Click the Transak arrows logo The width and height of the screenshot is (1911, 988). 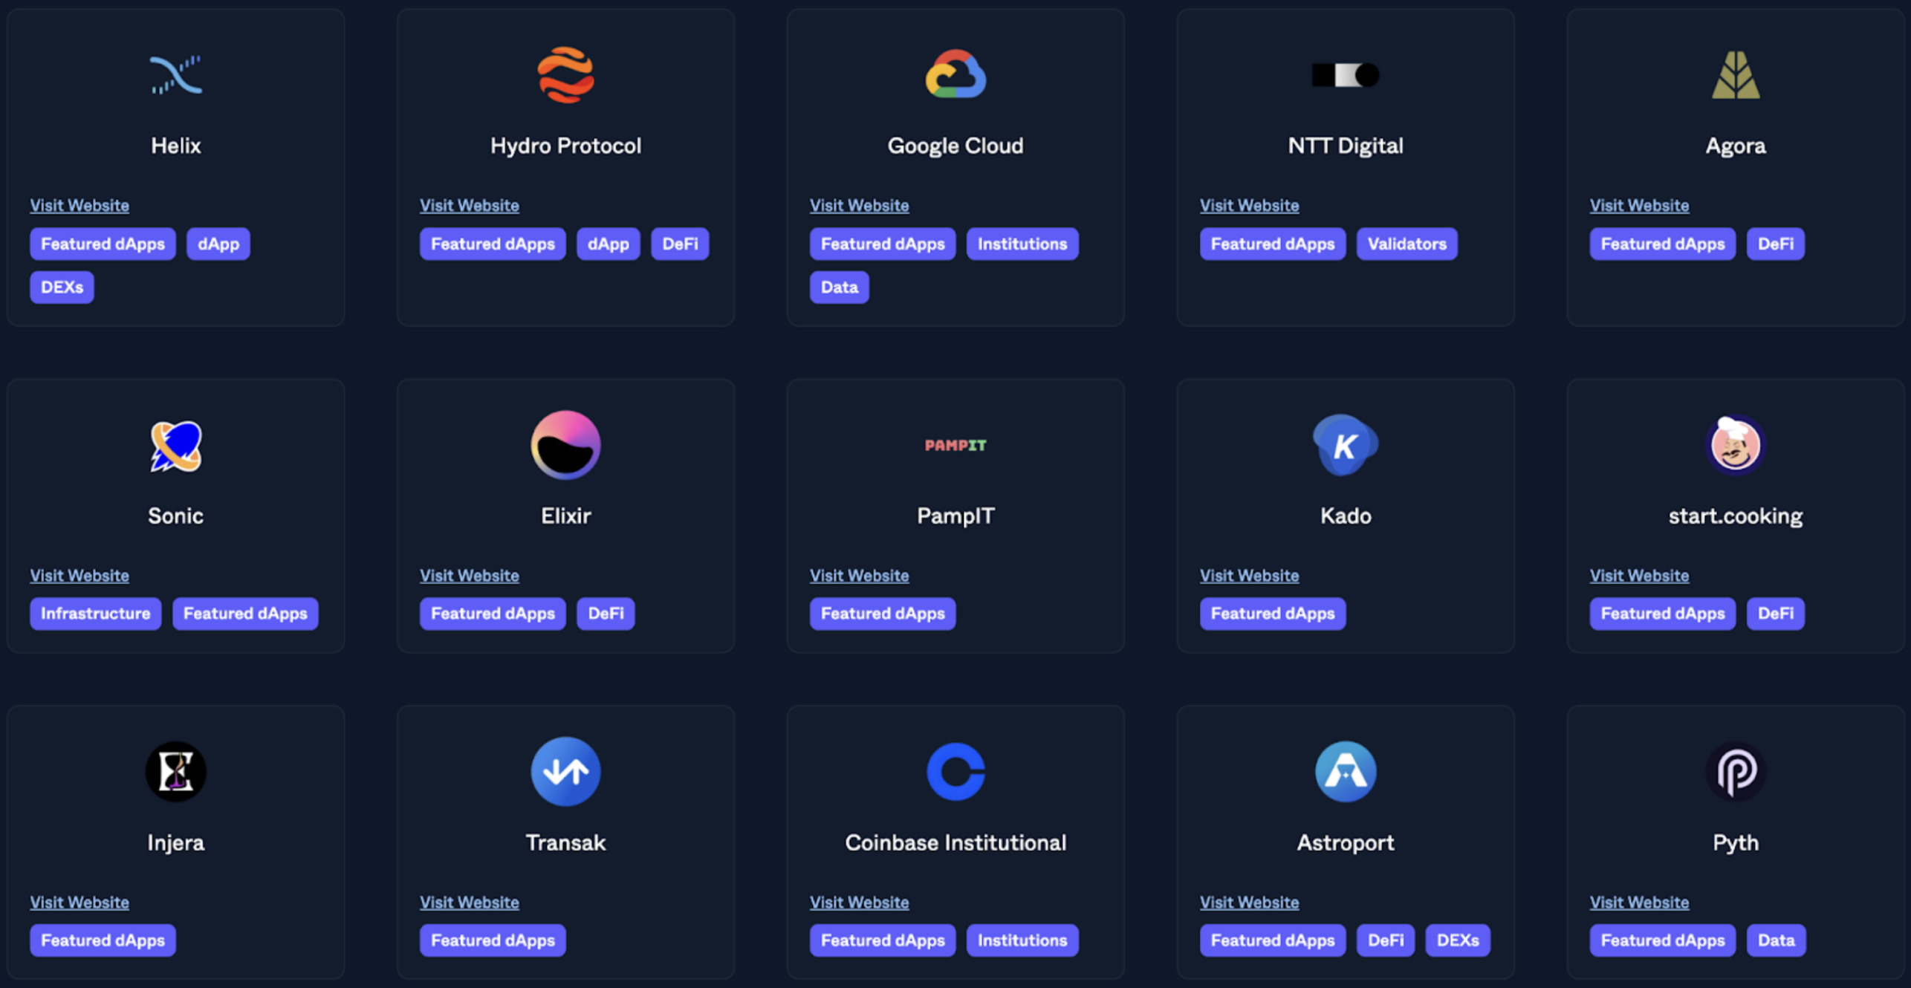point(565,771)
